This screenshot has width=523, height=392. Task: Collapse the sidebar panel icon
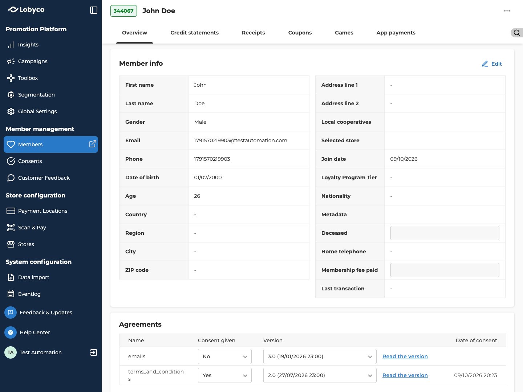click(x=94, y=10)
